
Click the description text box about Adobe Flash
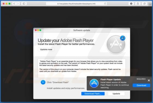tap(82, 68)
